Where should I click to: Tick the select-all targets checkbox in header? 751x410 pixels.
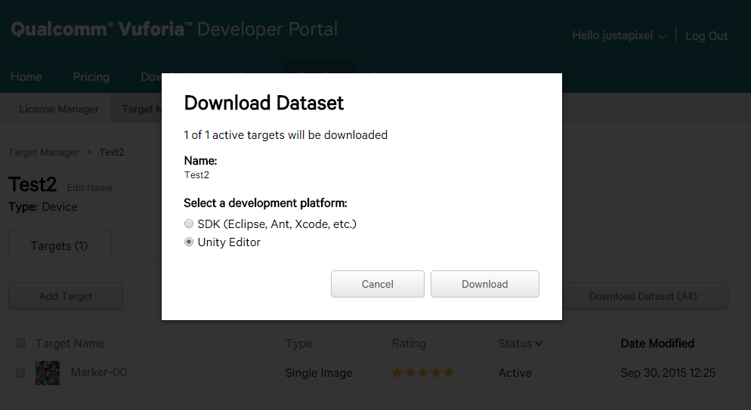(x=20, y=343)
